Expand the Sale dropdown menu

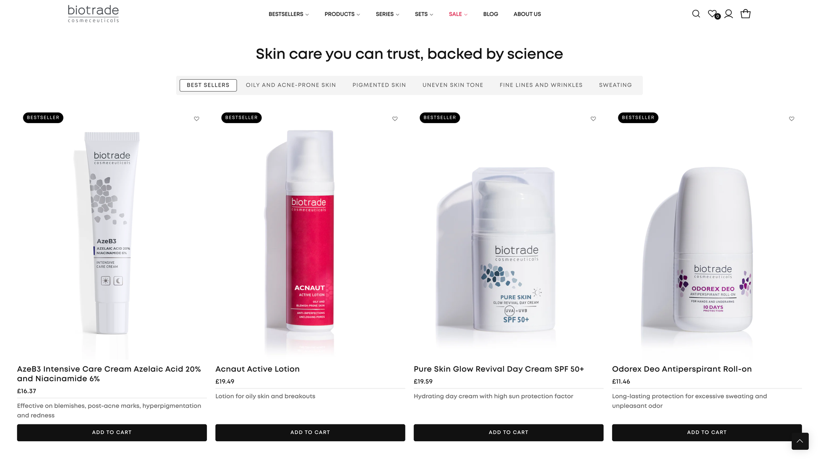coord(458,14)
